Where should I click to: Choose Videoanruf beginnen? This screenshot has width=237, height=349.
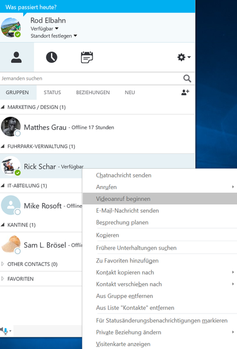point(159,198)
